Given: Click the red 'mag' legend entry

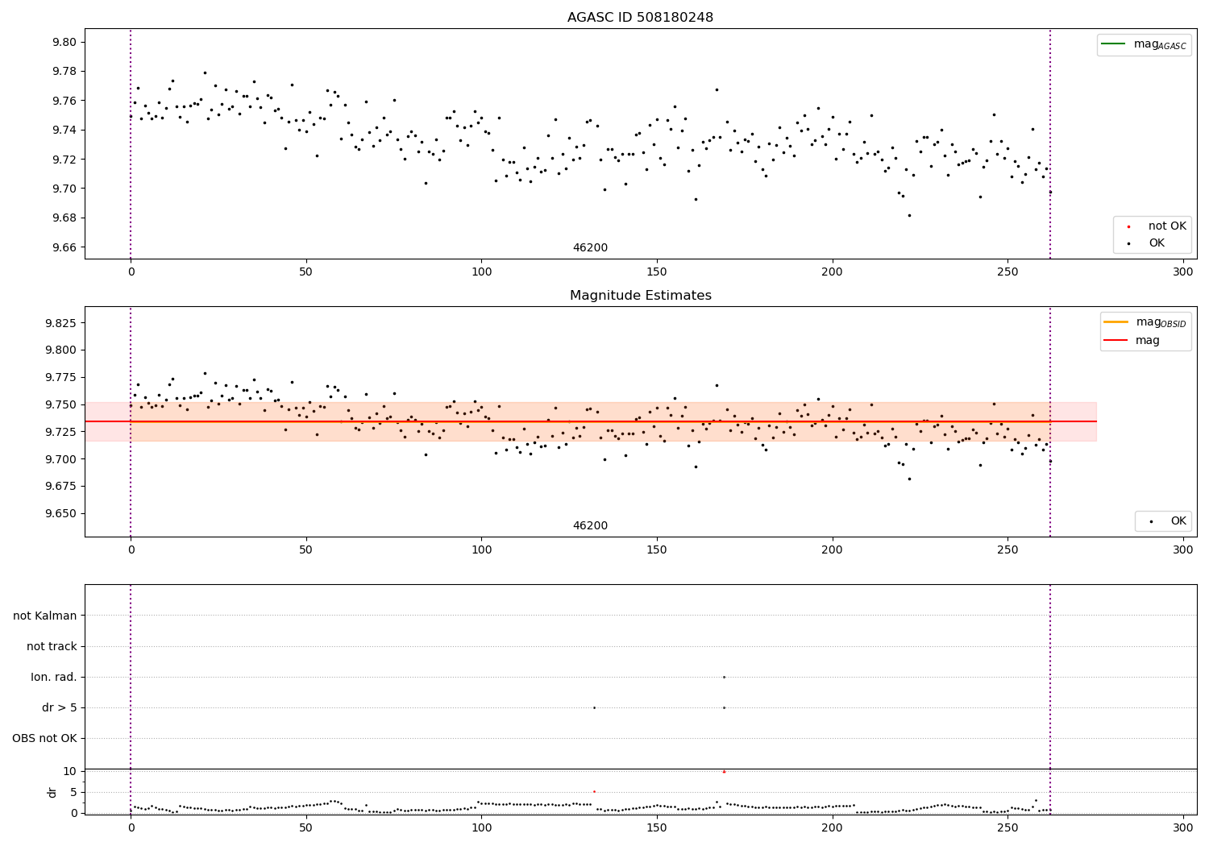Looking at the screenshot, I should pyautogui.click(x=1132, y=341).
